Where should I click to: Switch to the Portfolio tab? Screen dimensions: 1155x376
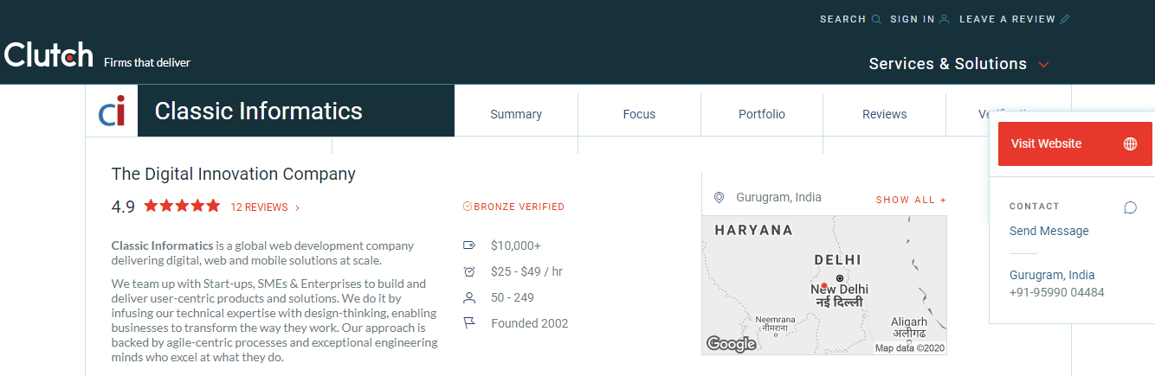pos(762,114)
